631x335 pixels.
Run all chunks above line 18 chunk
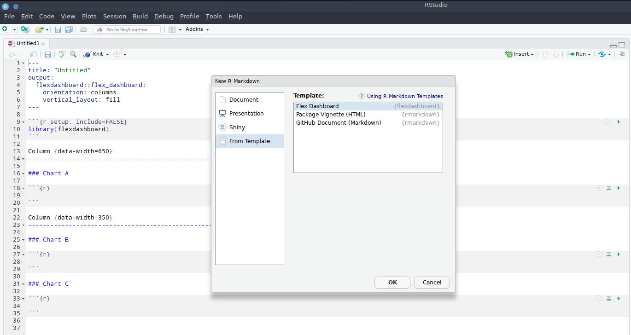click(x=608, y=188)
